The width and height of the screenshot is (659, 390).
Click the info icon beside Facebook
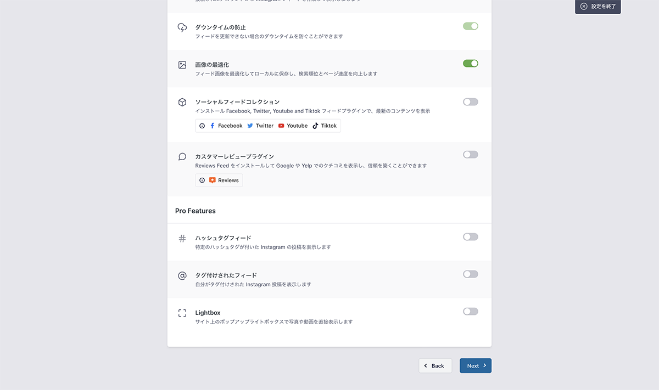tap(202, 126)
